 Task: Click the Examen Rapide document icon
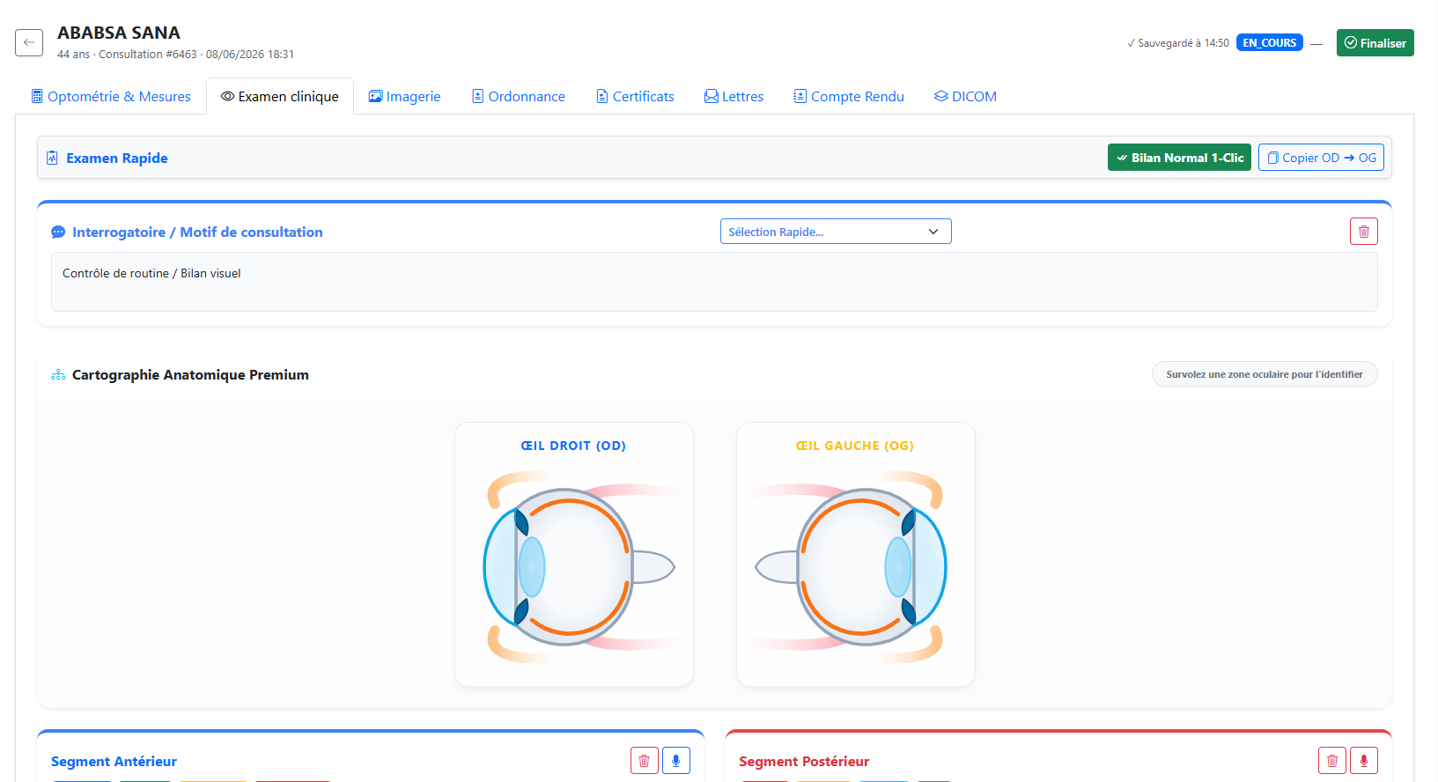[52, 158]
